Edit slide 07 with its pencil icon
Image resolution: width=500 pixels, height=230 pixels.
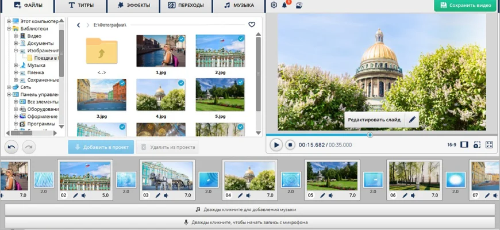point(487,195)
